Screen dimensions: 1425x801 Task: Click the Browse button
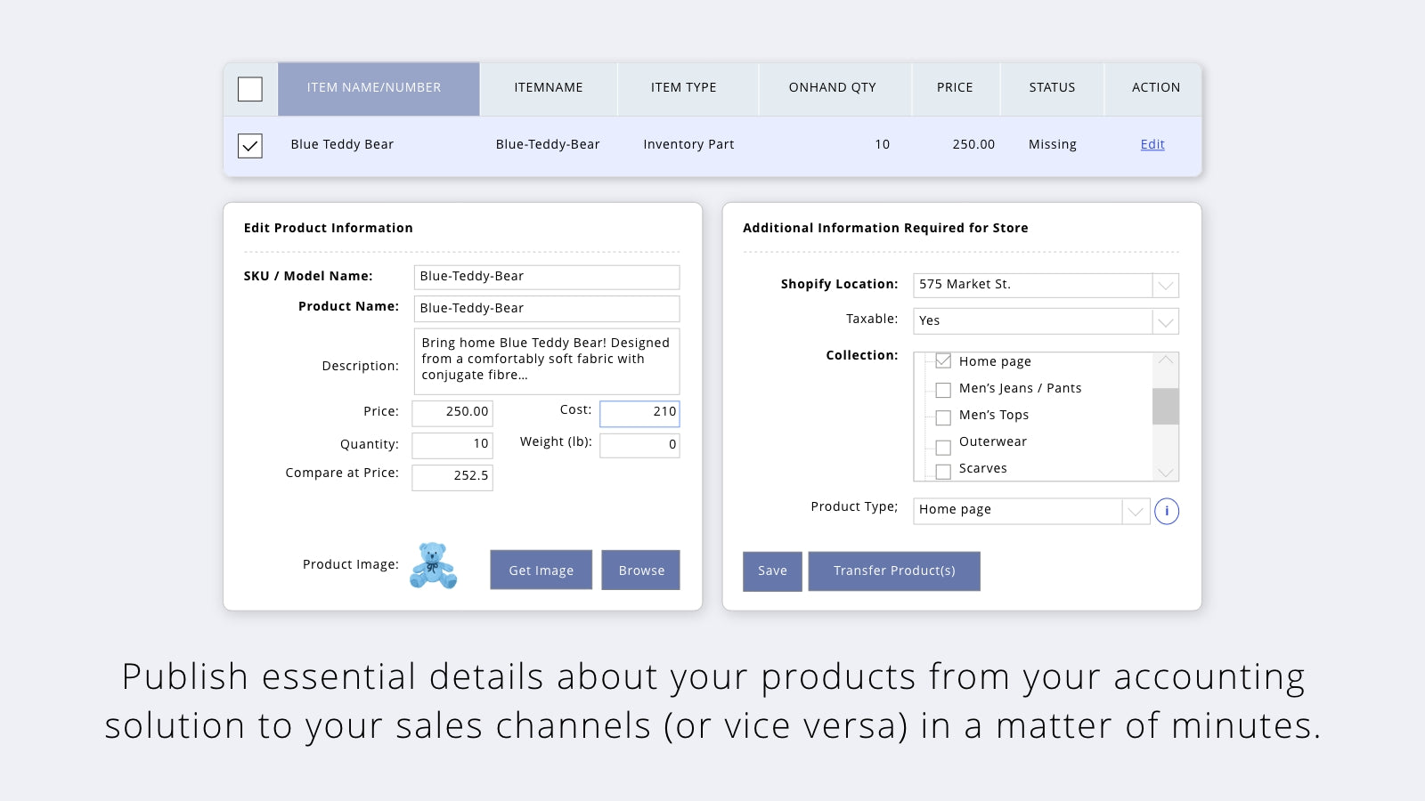tap(640, 570)
